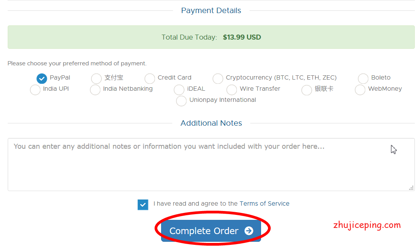Click the Total Due Today banner
The width and height of the screenshot is (416, 246).
pyautogui.click(x=211, y=37)
